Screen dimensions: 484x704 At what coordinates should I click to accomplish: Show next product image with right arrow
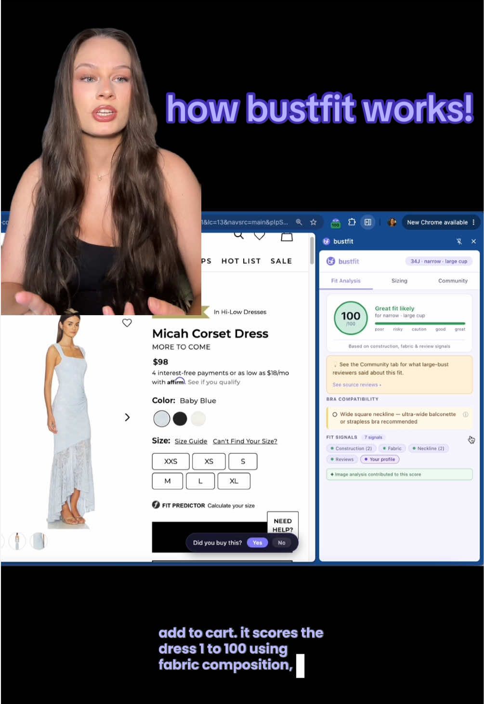[x=127, y=417]
